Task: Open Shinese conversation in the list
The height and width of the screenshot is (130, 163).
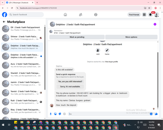Action: 22,38
